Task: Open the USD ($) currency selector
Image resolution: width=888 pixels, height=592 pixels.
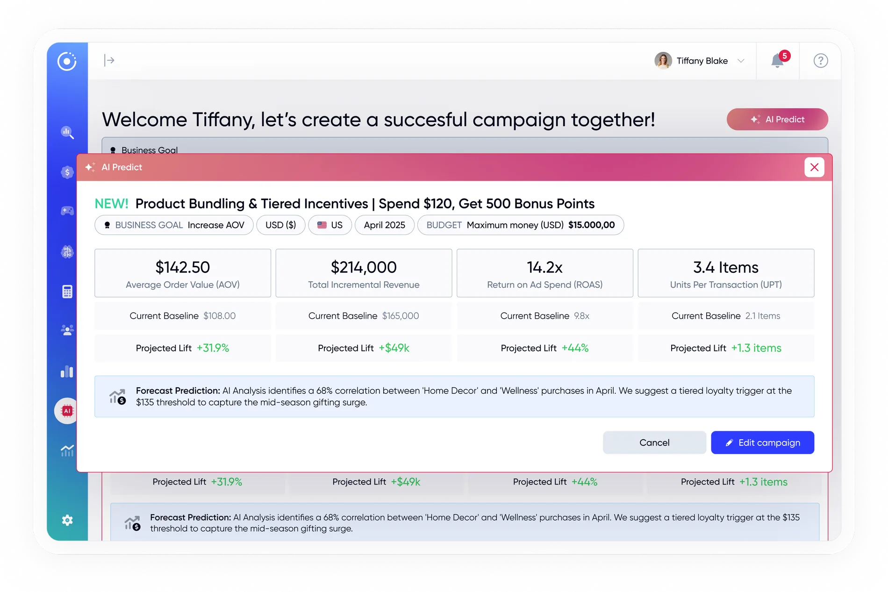Action: coord(280,225)
